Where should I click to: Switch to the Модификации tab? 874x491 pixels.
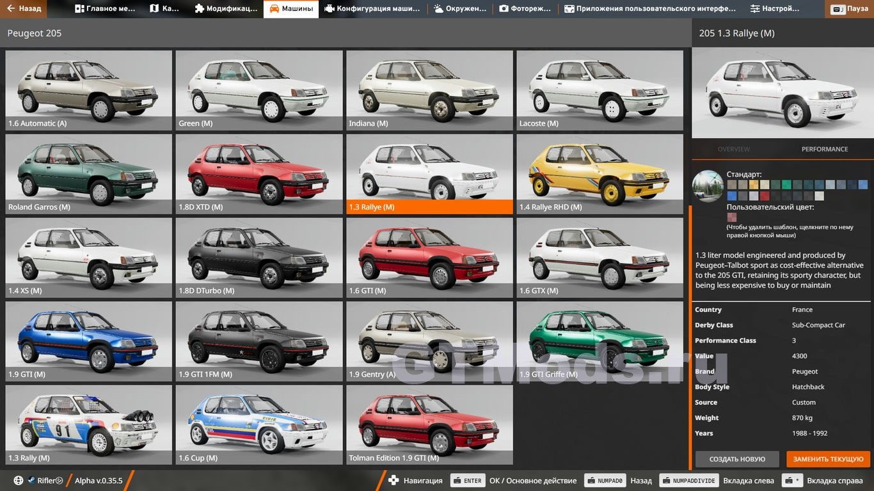point(225,9)
